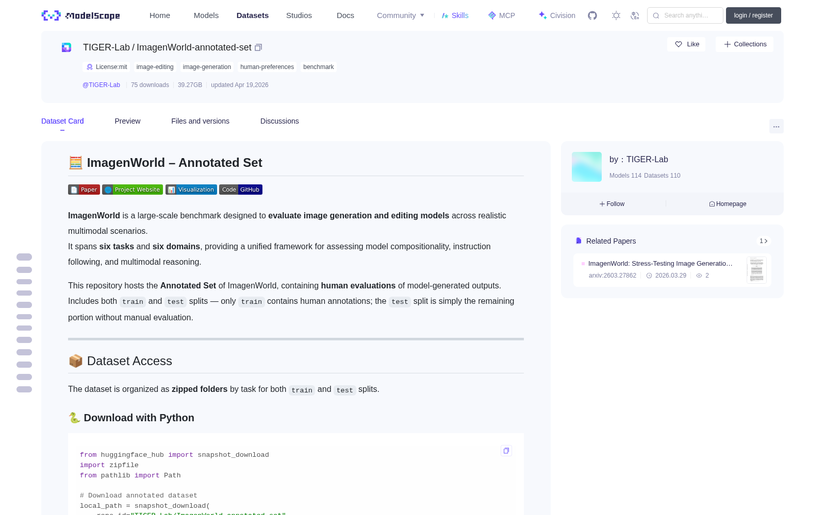The height and width of the screenshot is (515, 825).
Task: Switch to the Dataset Card tab
Action: tap(62, 121)
